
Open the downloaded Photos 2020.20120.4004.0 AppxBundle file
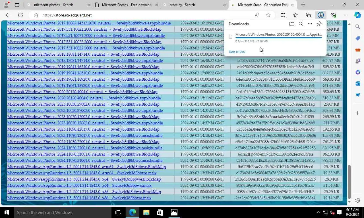(275, 38)
